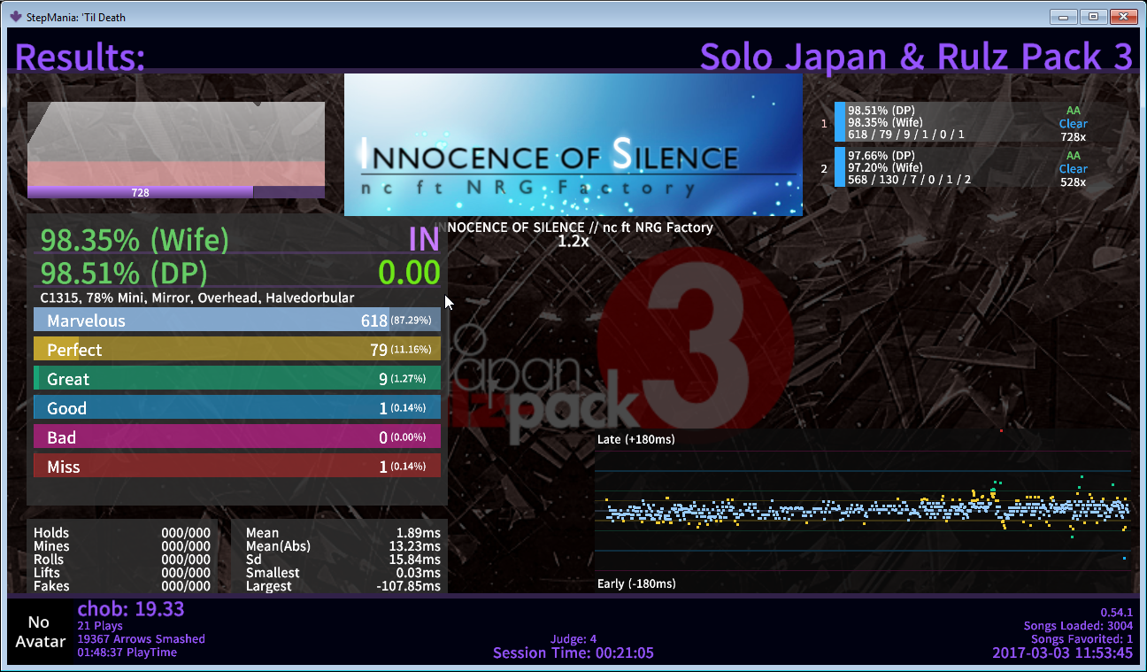Click the Session Time display

click(573, 653)
